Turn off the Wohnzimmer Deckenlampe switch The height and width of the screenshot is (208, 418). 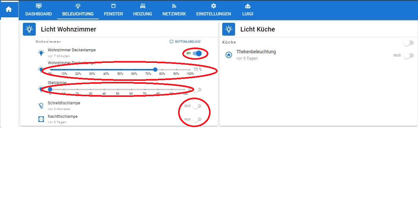[197, 53]
